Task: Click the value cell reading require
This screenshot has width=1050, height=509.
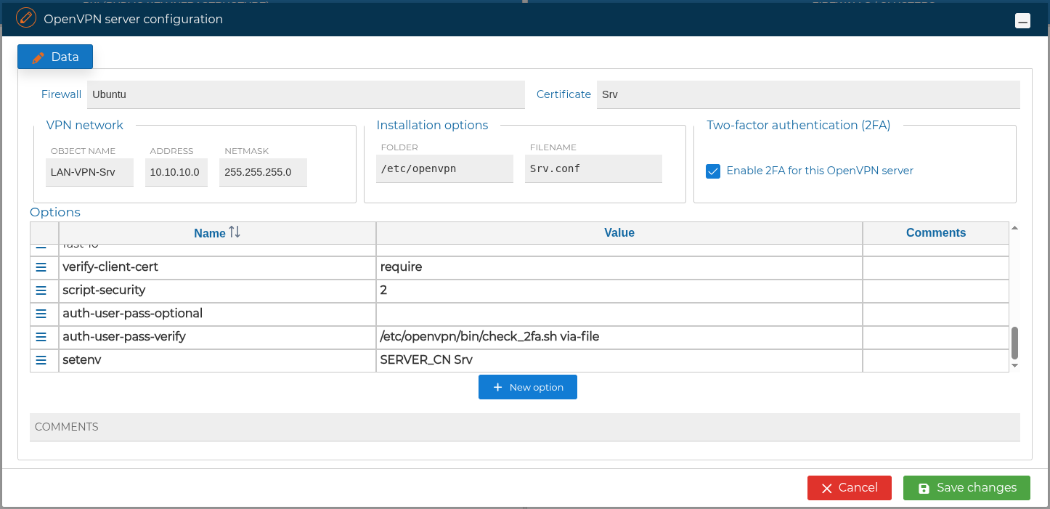Action: pos(619,267)
